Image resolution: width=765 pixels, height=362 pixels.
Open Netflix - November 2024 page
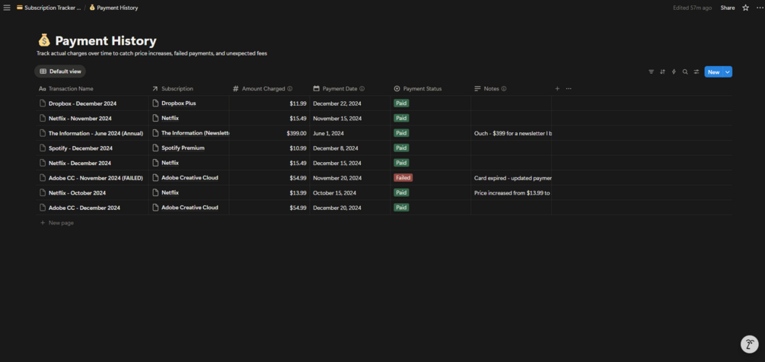pos(80,119)
